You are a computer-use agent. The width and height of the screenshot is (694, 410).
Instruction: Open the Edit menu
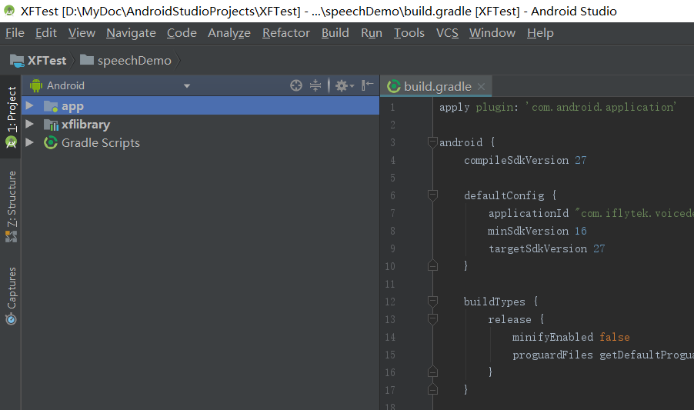46,33
